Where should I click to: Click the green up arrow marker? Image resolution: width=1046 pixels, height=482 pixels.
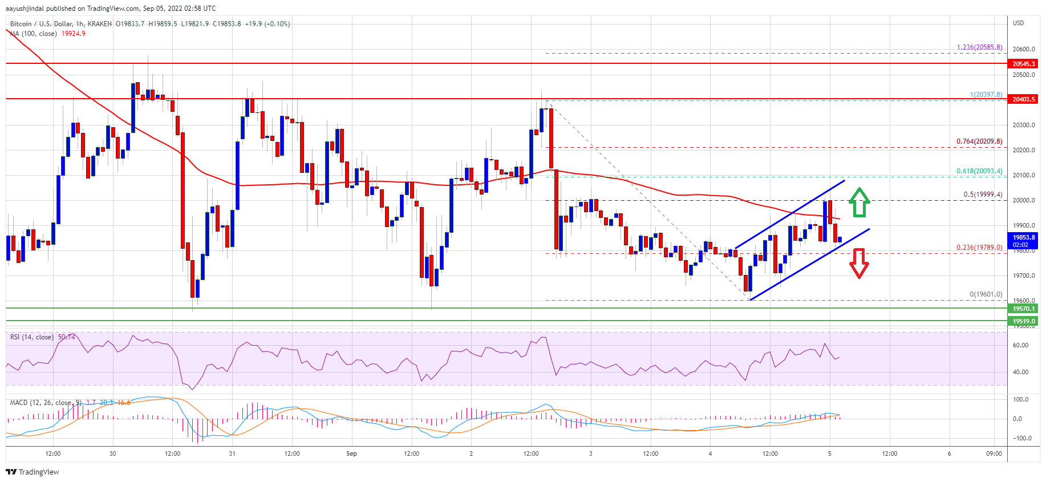[x=859, y=202]
